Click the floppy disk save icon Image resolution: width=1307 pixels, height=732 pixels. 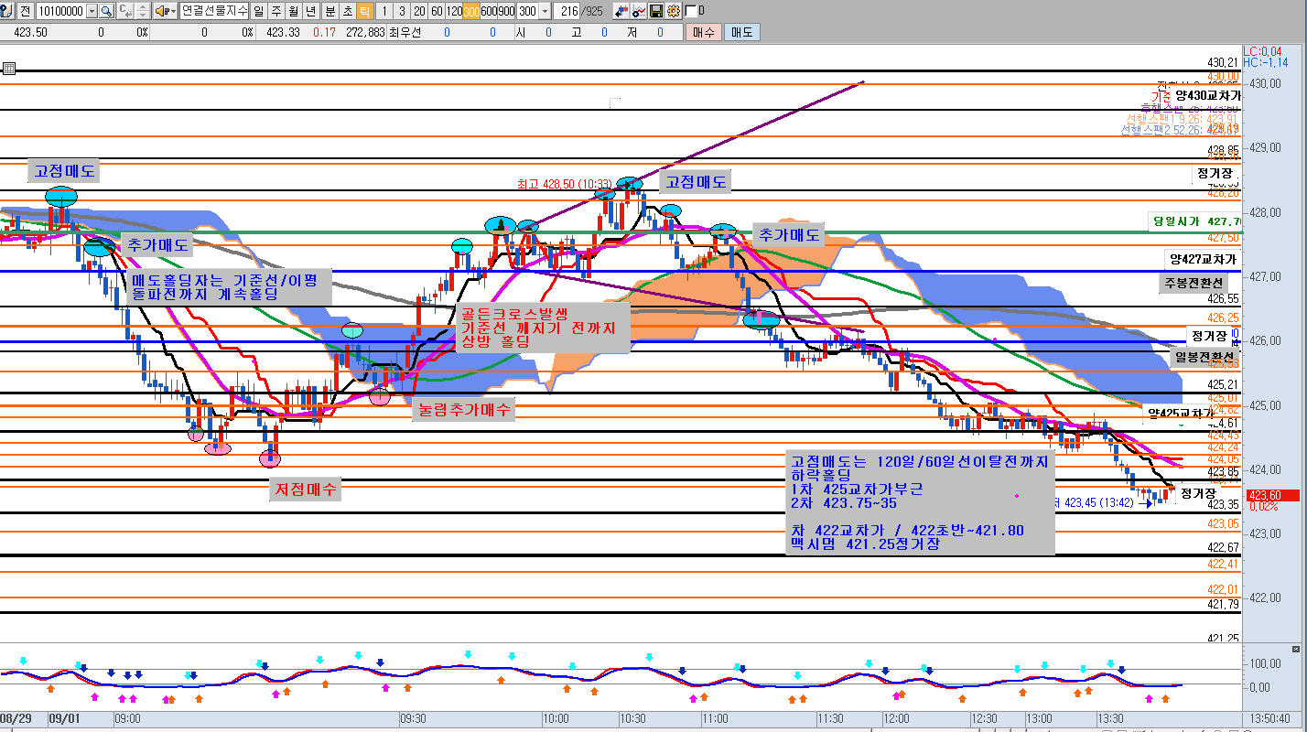click(x=656, y=11)
